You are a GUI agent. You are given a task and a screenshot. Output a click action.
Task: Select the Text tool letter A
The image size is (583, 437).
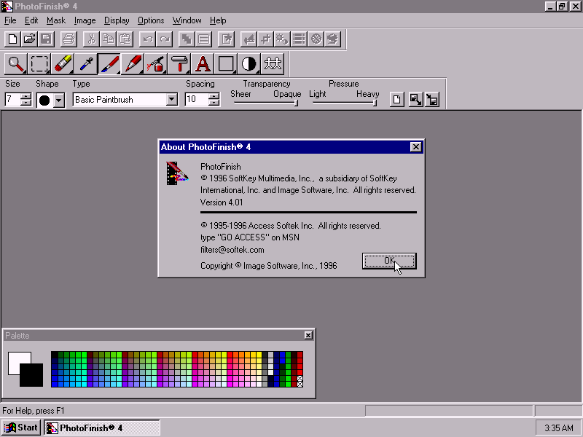(x=203, y=63)
